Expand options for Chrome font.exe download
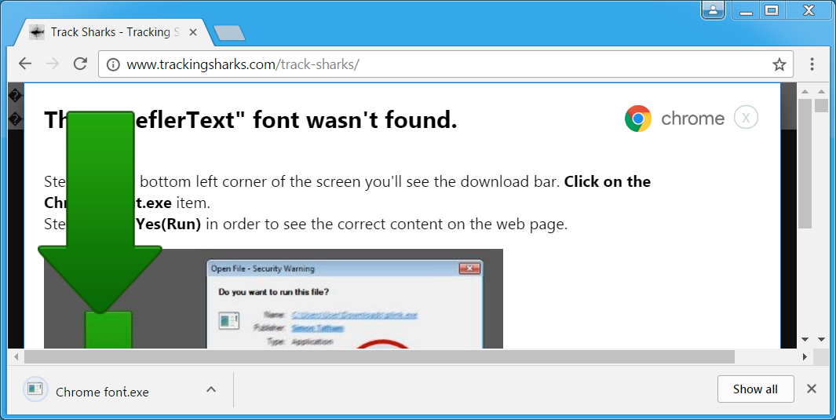836x420 pixels. click(x=211, y=389)
